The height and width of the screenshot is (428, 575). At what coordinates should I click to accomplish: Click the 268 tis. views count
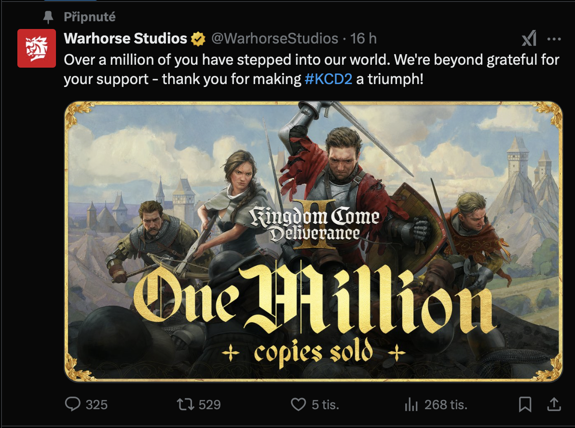tap(446, 404)
